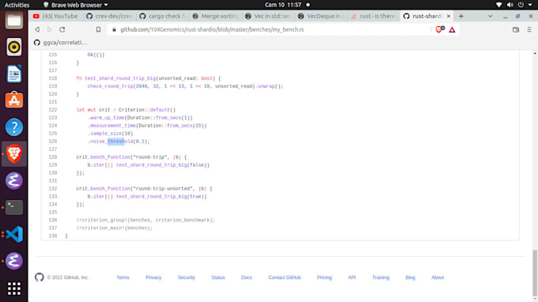Select Brave browser dock icon
Screen dimensions: 538x302
click(x=14, y=154)
